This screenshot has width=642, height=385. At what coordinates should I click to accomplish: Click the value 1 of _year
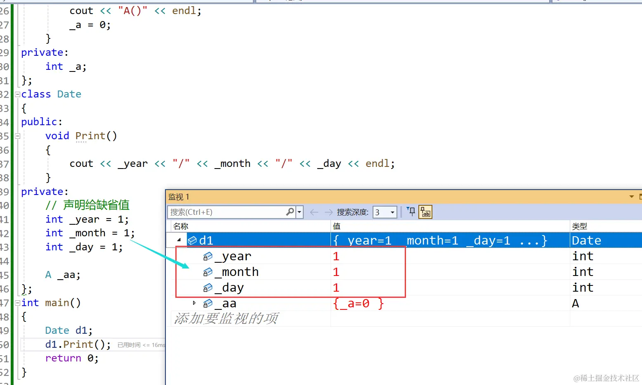click(336, 257)
